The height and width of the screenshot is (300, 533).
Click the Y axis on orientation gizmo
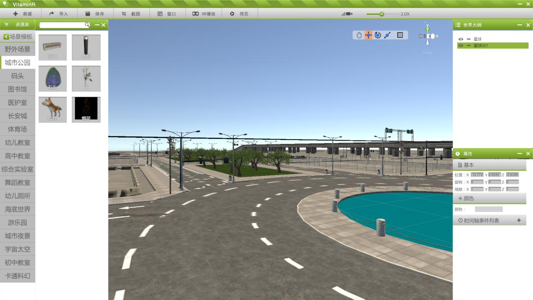coord(427,29)
